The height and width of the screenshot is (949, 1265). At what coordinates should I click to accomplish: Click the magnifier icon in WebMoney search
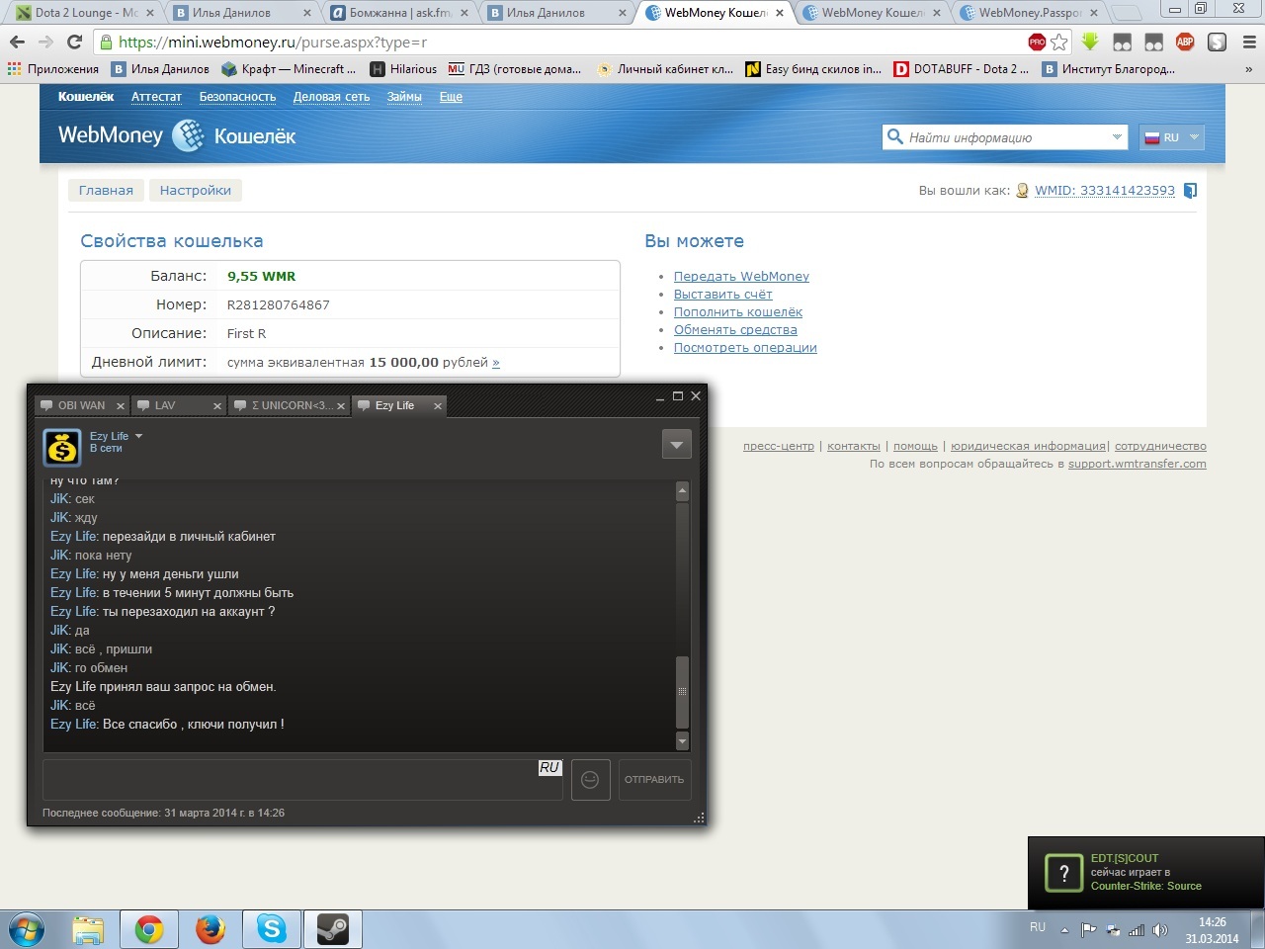[x=895, y=136]
